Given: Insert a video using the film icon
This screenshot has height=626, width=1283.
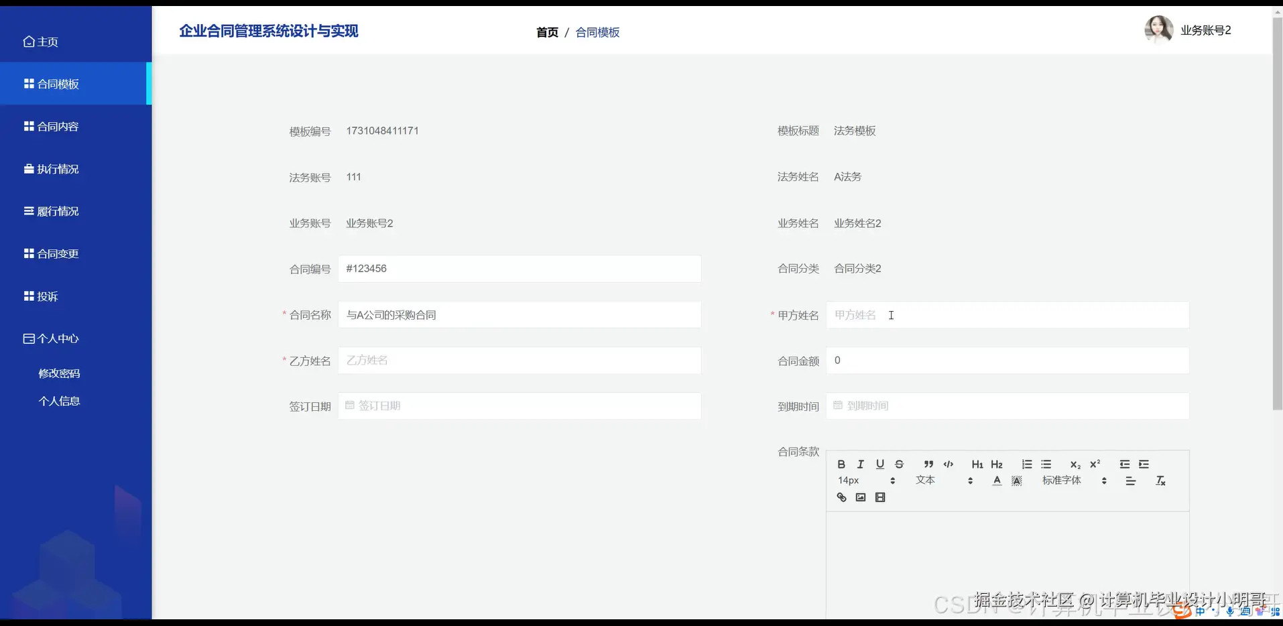Looking at the screenshot, I should tap(880, 497).
